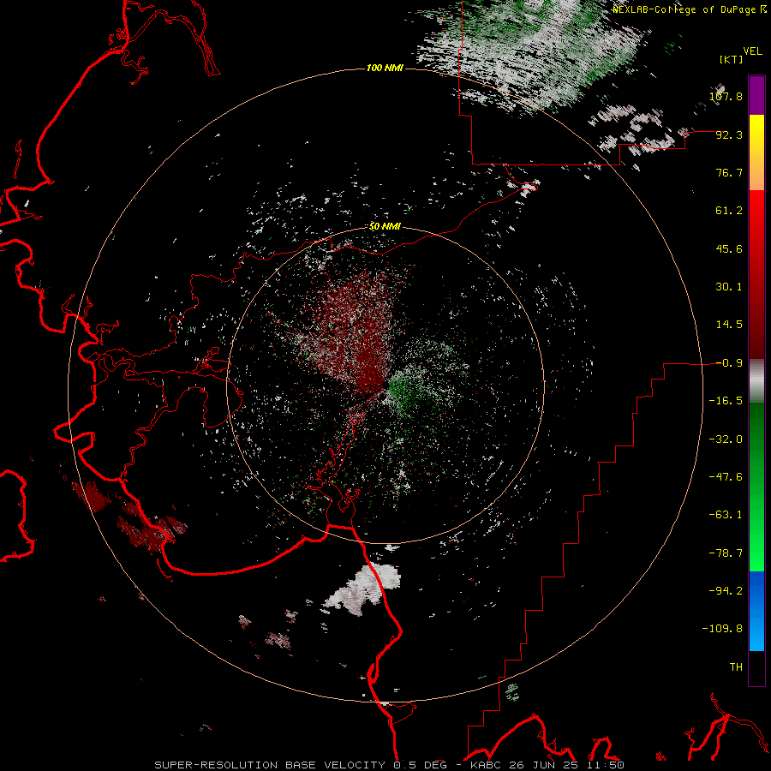Screen dimensions: 771x771
Task: Click the -47.6 value on velocity scale
Action: (x=726, y=477)
